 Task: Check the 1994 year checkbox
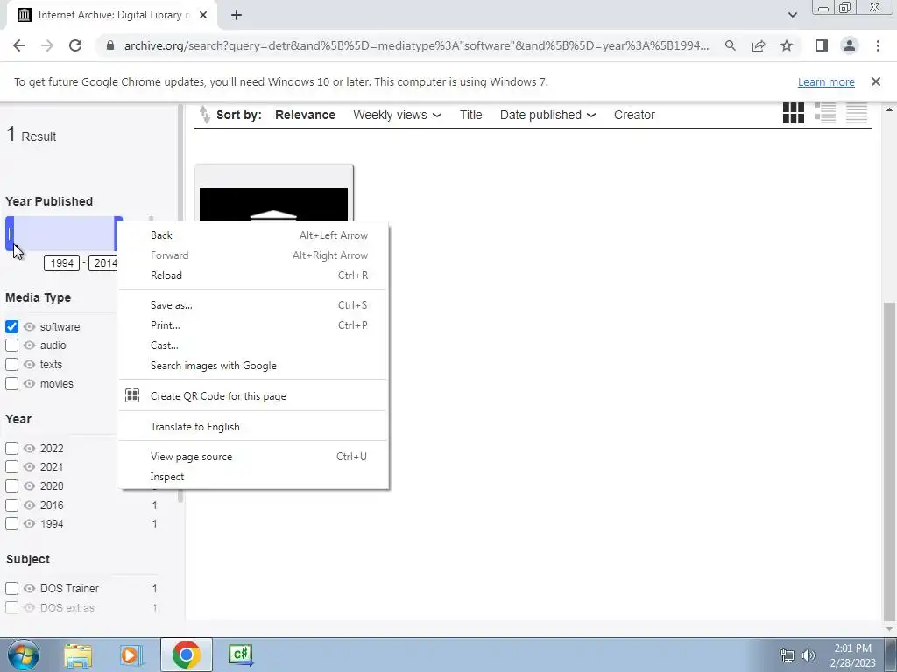pos(11,523)
